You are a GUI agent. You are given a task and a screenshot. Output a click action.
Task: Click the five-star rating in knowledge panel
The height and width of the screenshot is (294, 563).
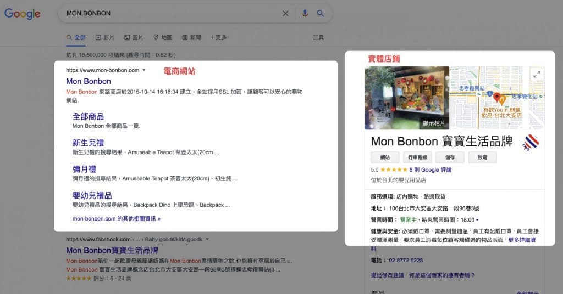(394, 169)
